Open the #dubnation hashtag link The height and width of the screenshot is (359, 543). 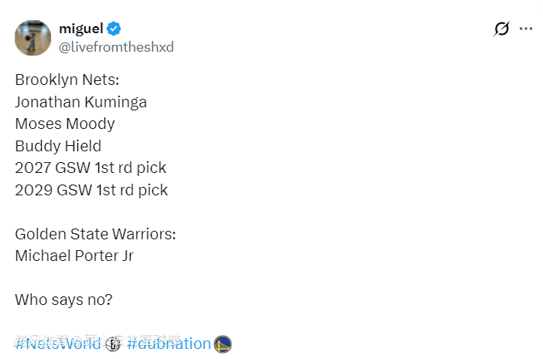click(x=169, y=344)
